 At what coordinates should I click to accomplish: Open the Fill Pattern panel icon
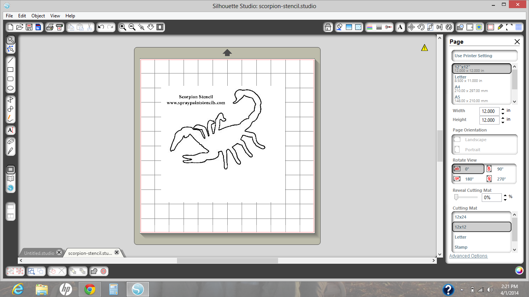358,27
